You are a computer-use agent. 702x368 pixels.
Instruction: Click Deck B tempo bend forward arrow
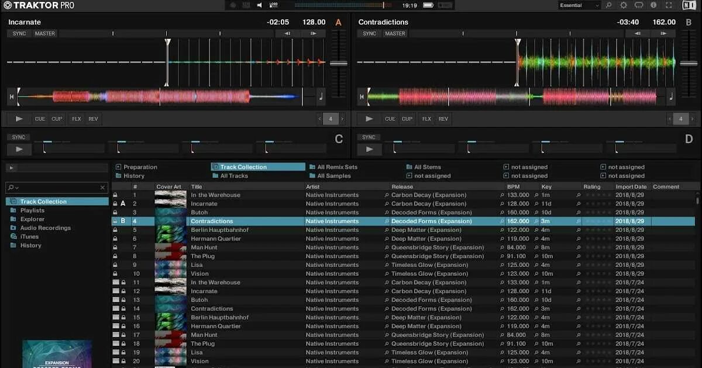click(664, 33)
